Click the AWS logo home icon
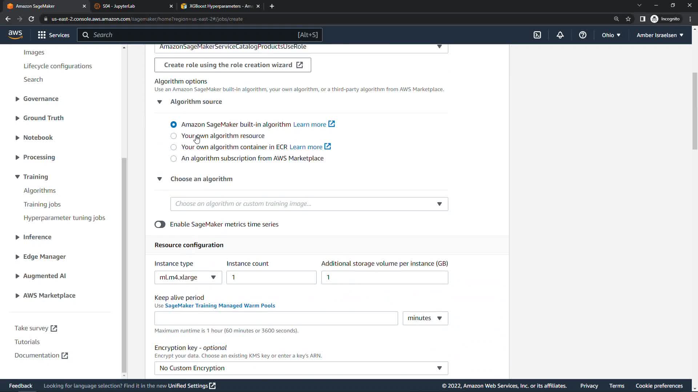Screen dimensions: 698x392 click(15, 34)
